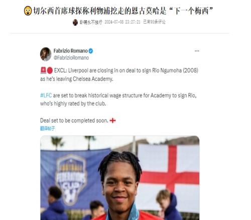
Task: Click the blue verified badge
Action: pyautogui.click(x=91, y=51)
